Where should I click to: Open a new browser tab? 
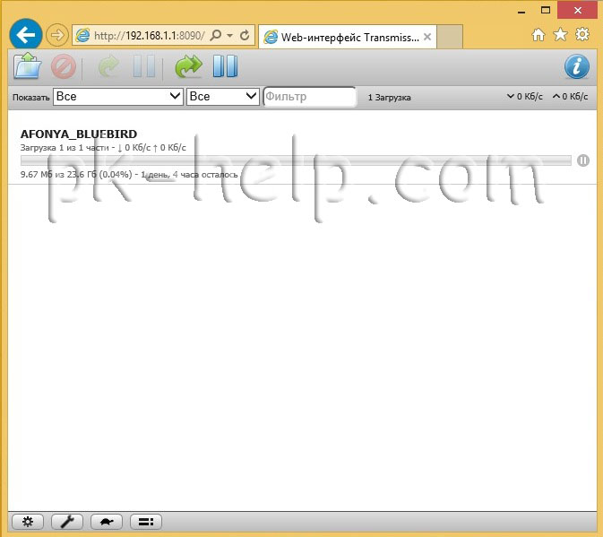tap(450, 37)
